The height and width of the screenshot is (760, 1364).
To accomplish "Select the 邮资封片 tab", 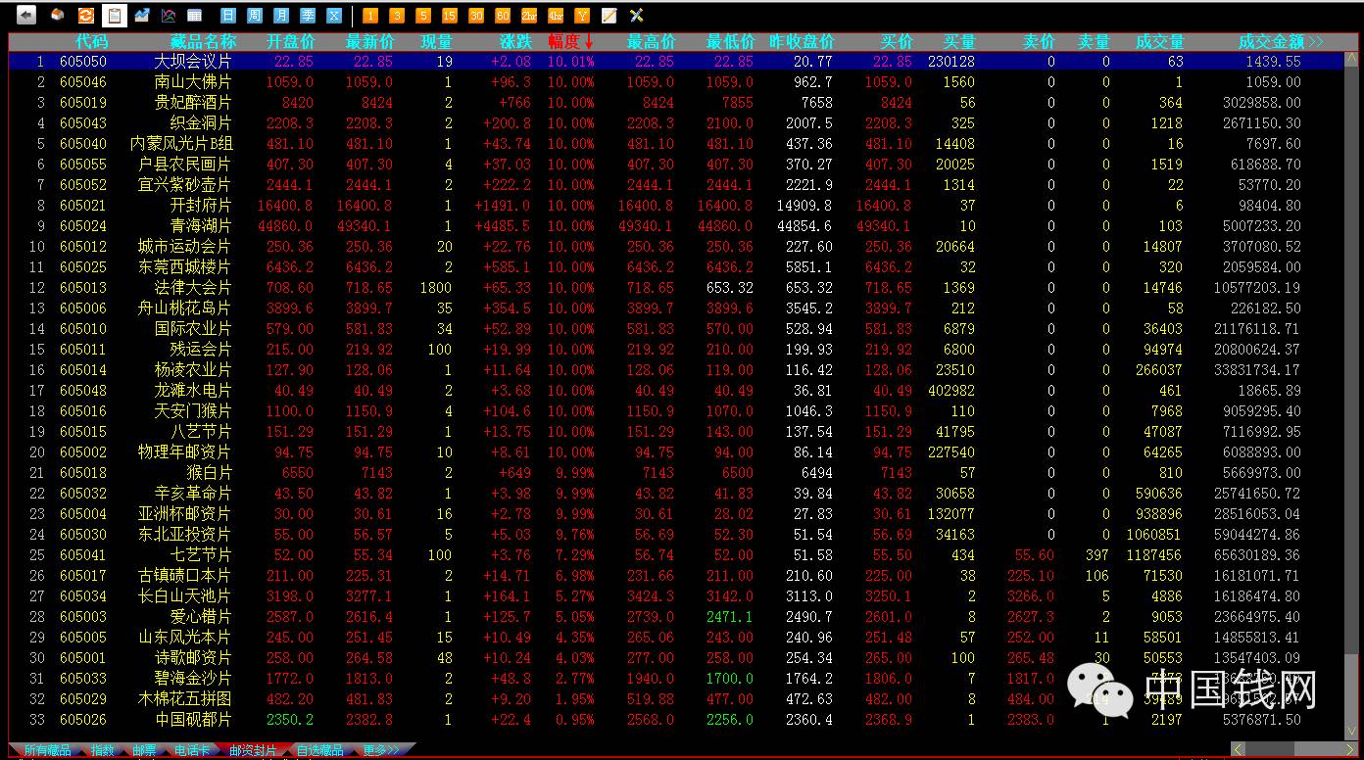I will [x=253, y=750].
